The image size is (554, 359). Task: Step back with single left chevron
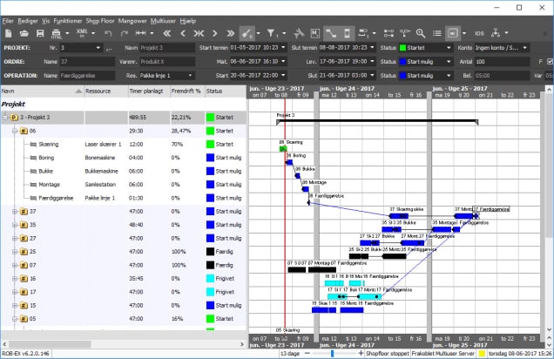click(x=183, y=33)
